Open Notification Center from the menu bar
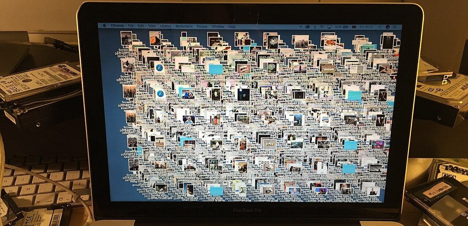 click(x=396, y=27)
